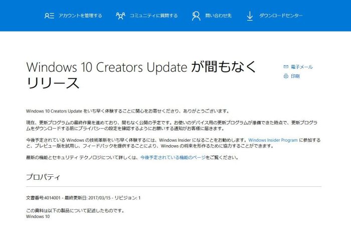Open ダウンロードセンター from the top bar

[x=281, y=16]
